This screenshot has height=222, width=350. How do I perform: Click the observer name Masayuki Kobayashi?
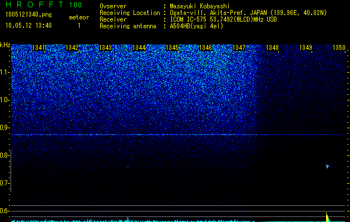tap(200, 6)
